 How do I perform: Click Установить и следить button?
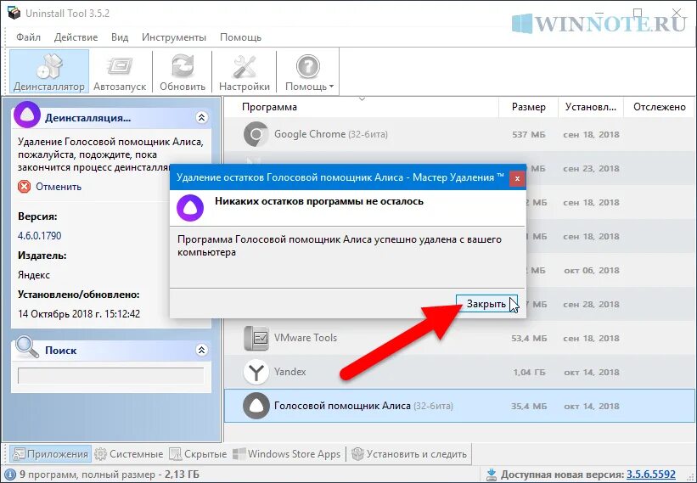click(409, 453)
